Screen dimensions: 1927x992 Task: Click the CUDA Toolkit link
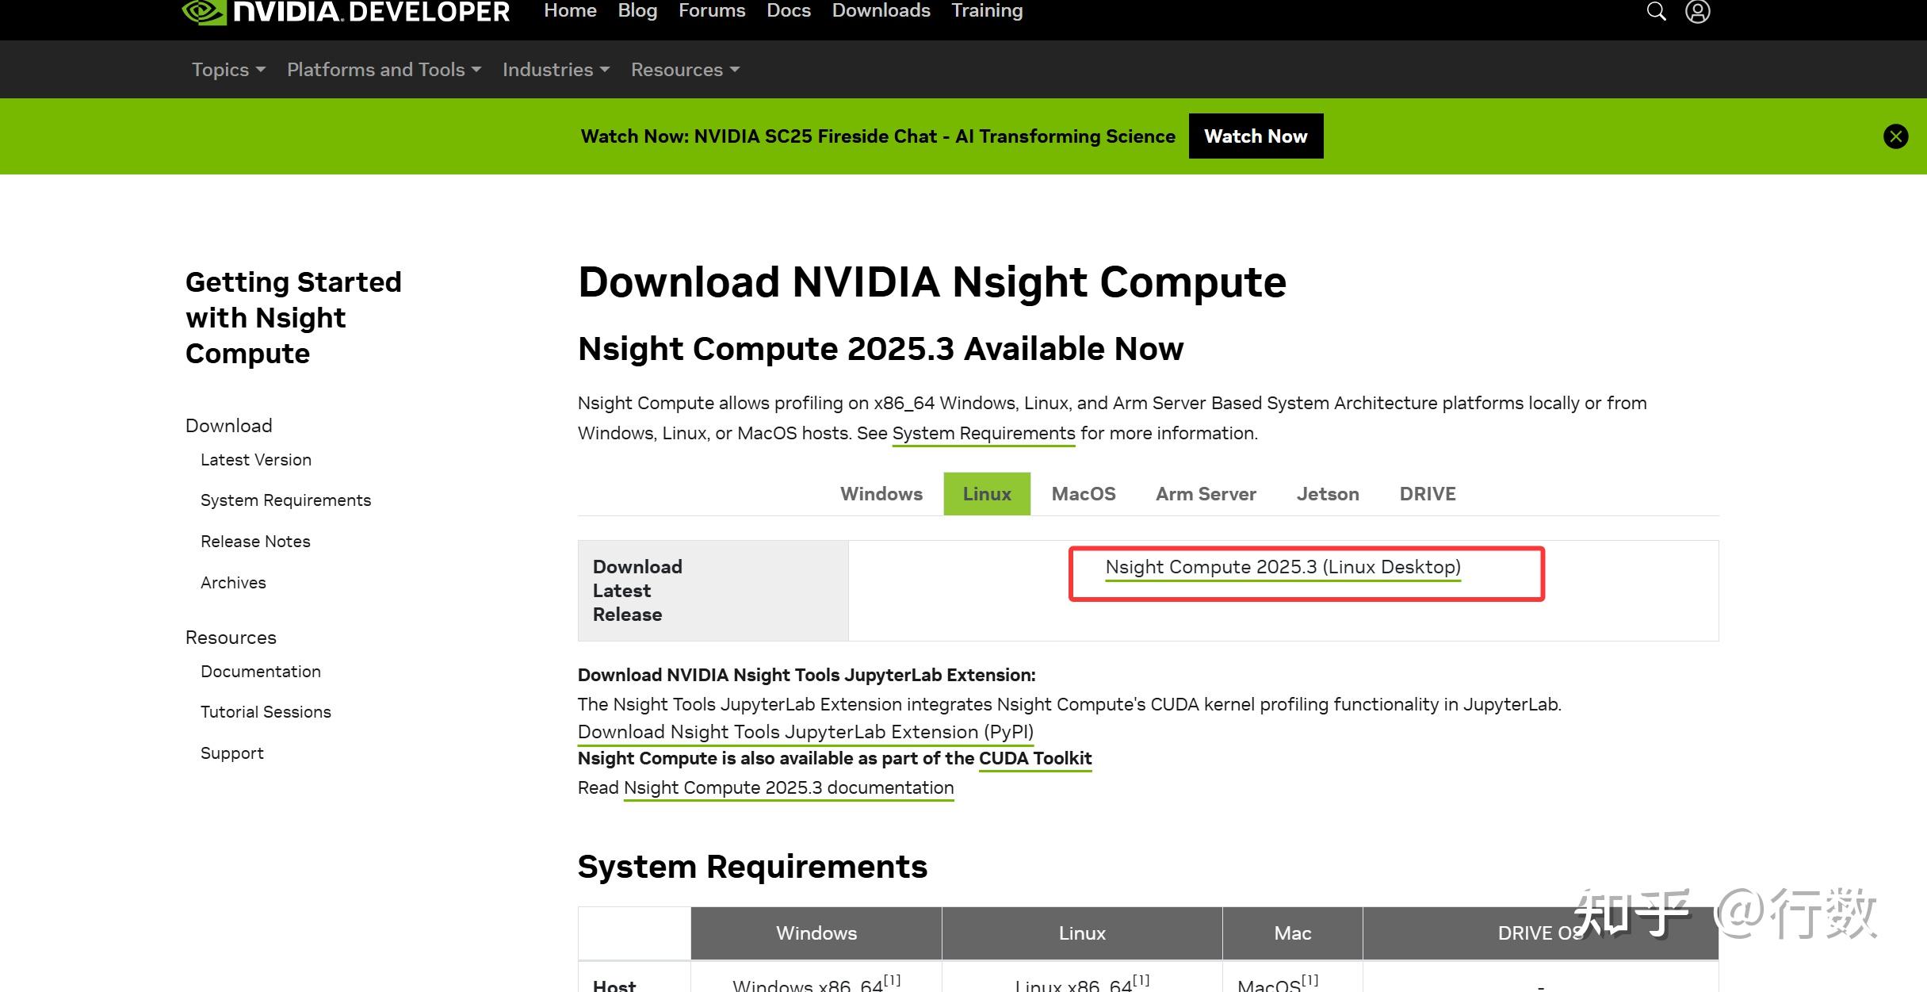(x=1034, y=758)
